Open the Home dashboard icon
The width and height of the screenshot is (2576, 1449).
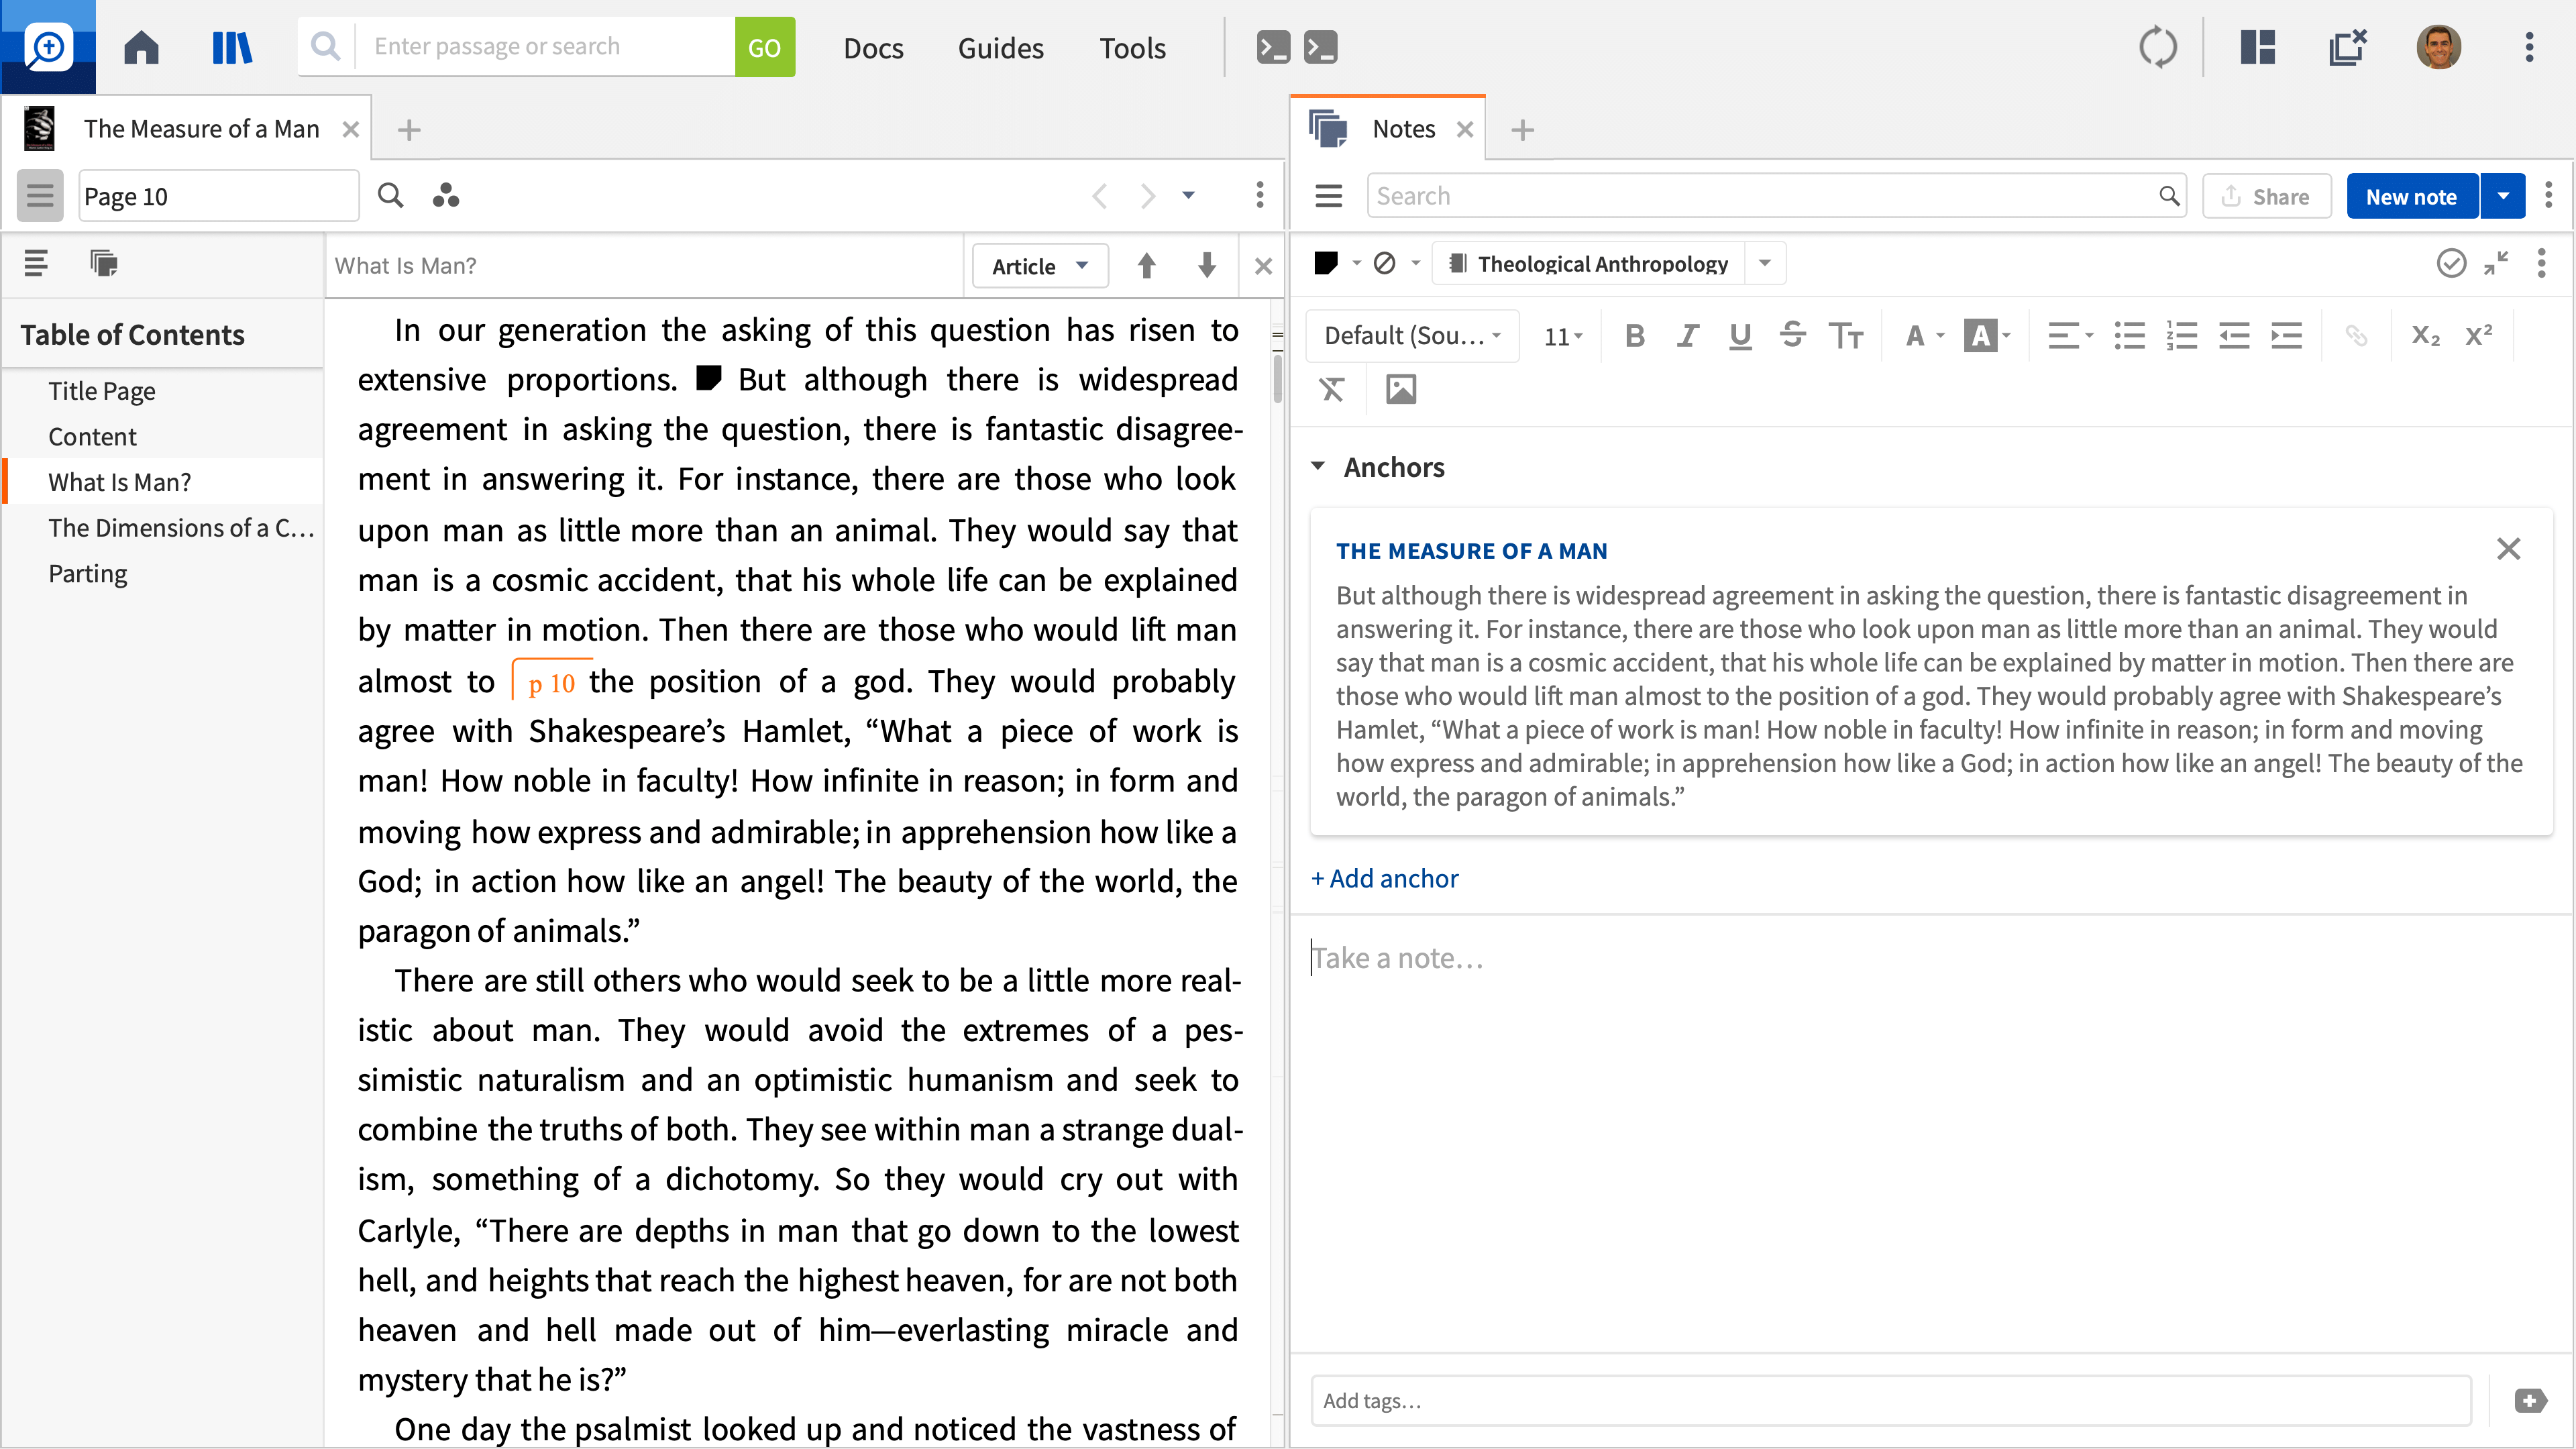pyautogui.click(x=141, y=47)
